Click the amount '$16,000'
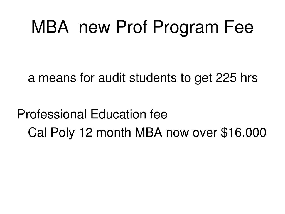The width and height of the screenshot is (285, 214). click(x=244, y=133)
